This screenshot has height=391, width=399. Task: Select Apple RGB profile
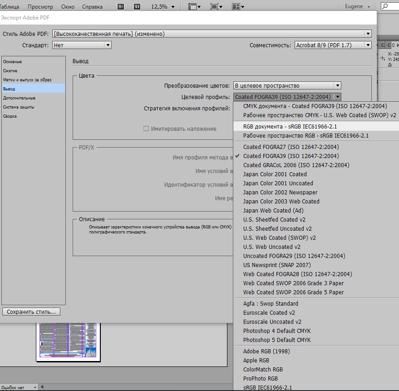click(x=316, y=361)
